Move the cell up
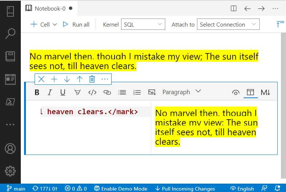 pos(80,79)
